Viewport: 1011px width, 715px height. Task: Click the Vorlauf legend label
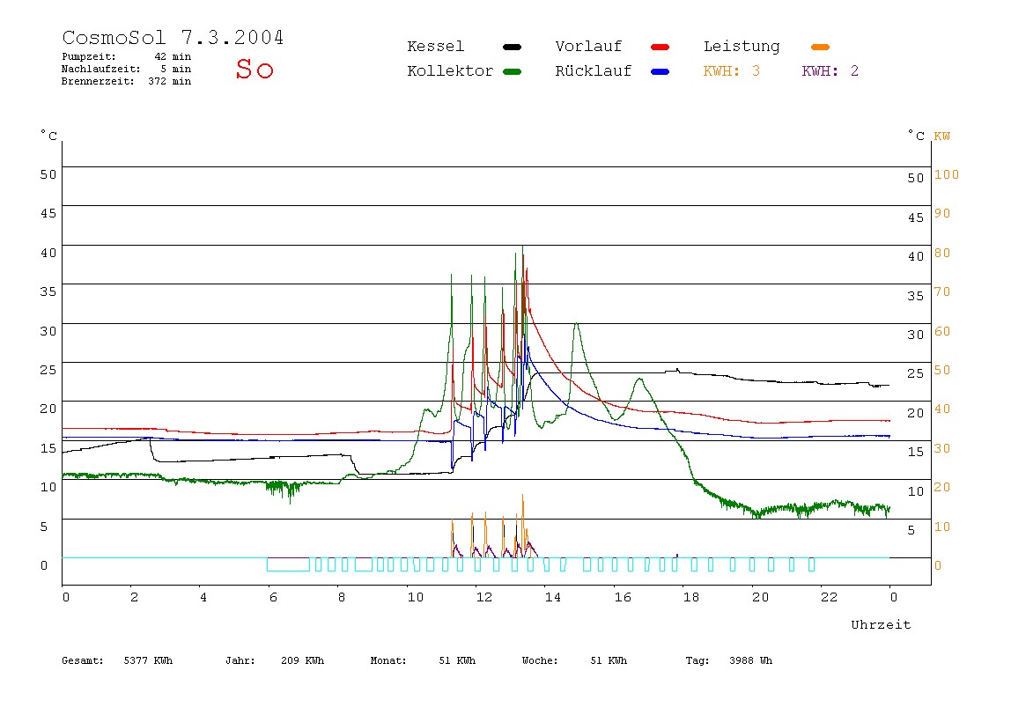pos(588,47)
